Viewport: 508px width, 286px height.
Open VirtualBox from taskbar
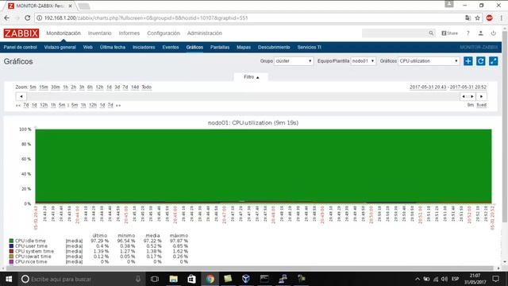pos(246,279)
